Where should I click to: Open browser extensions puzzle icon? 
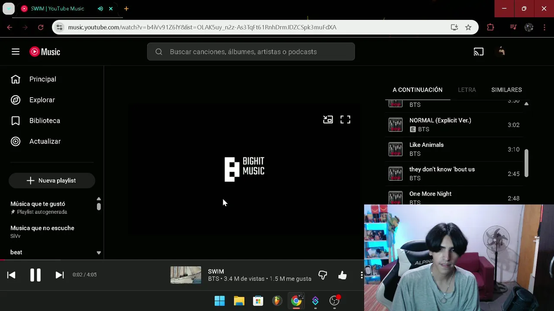click(x=490, y=27)
